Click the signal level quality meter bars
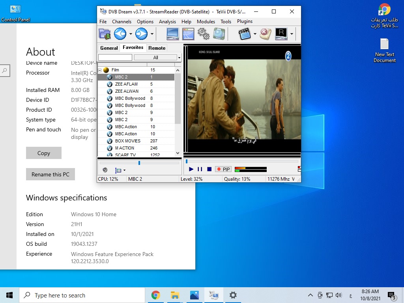The width and height of the screenshot is (404, 303). coord(251,169)
